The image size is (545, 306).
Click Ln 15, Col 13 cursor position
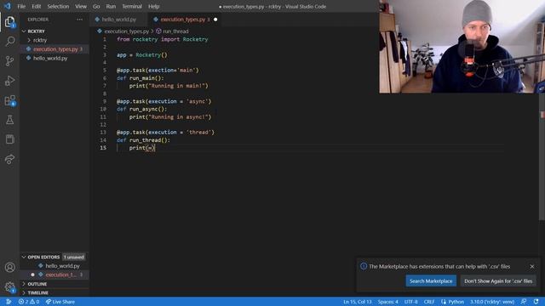point(358,302)
